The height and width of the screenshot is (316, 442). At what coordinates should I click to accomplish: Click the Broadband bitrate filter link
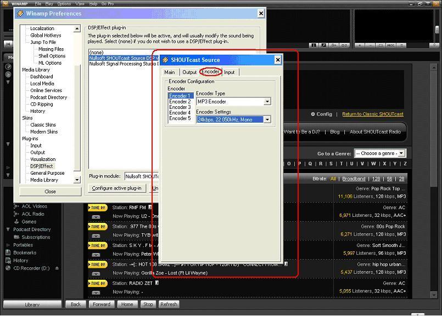[354, 179]
